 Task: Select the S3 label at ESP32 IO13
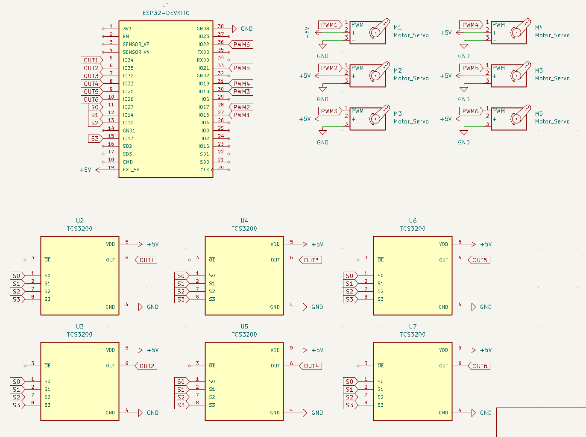coord(95,138)
